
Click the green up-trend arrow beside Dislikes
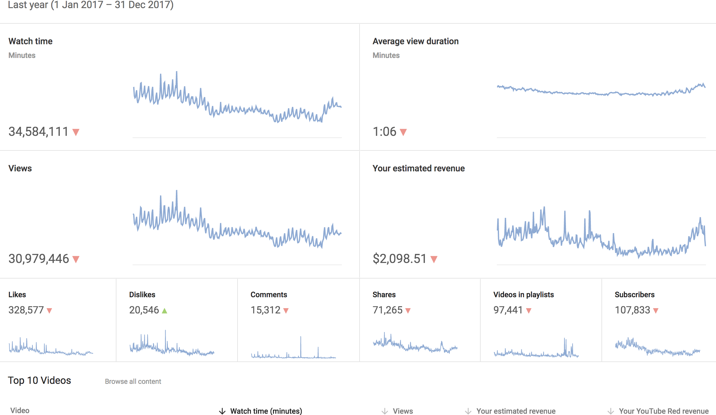click(x=165, y=311)
